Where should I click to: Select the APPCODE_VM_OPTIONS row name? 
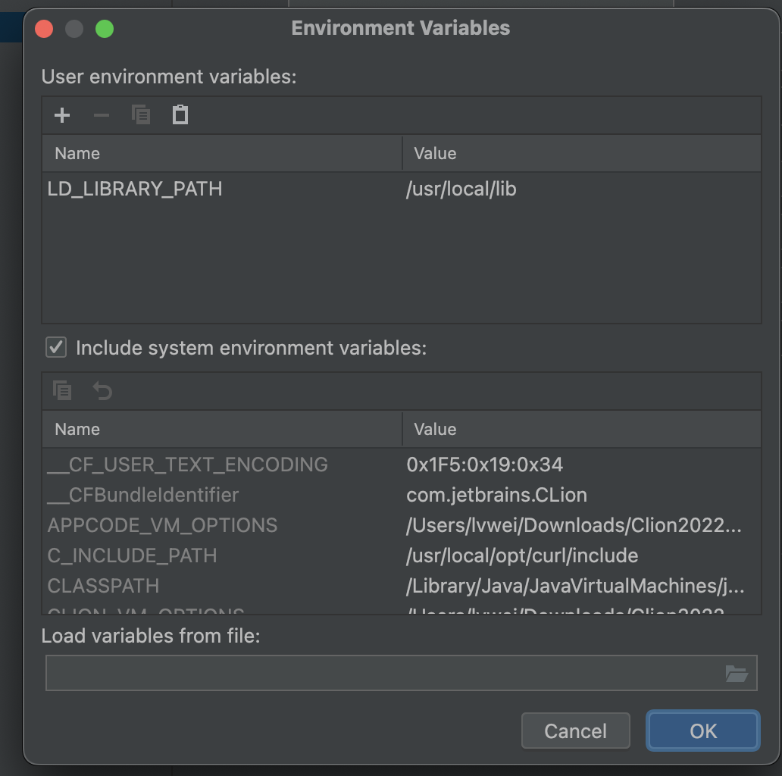coord(162,526)
